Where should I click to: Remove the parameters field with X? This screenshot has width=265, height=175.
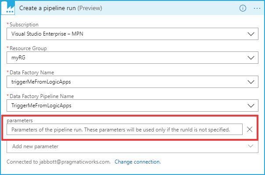[250, 129]
